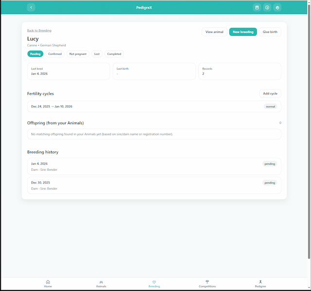Add a fertility cycle

coord(270,93)
